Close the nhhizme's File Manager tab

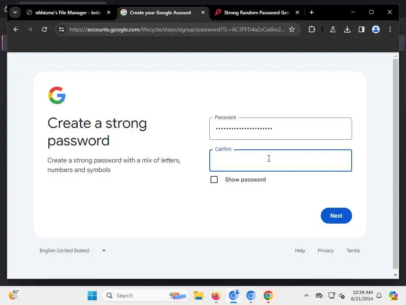(109, 12)
